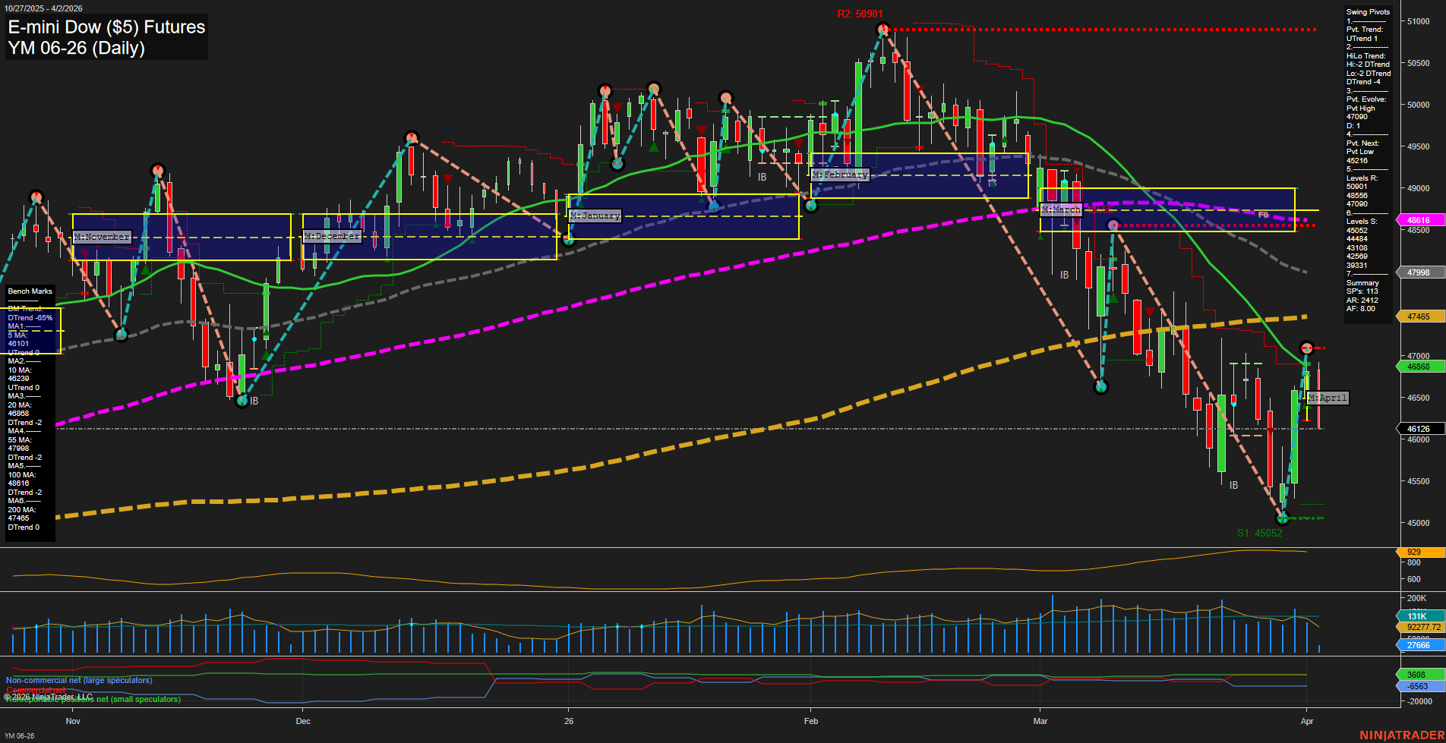1446x743 pixels.
Task: Select the magenta 48616 price tag
Action: pyautogui.click(x=1419, y=220)
